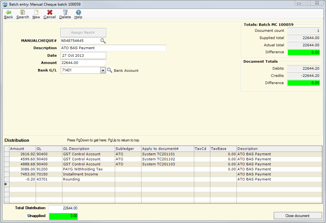Click the Bank Account lookup magnifier
This screenshot has height=223, width=326.
pyautogui.click(x=110, y=70)
